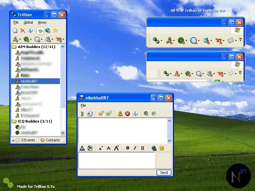Click the add buddy icon in chat toolbar
The height and width of the screenshot is (191, 255).
[101, 114]
